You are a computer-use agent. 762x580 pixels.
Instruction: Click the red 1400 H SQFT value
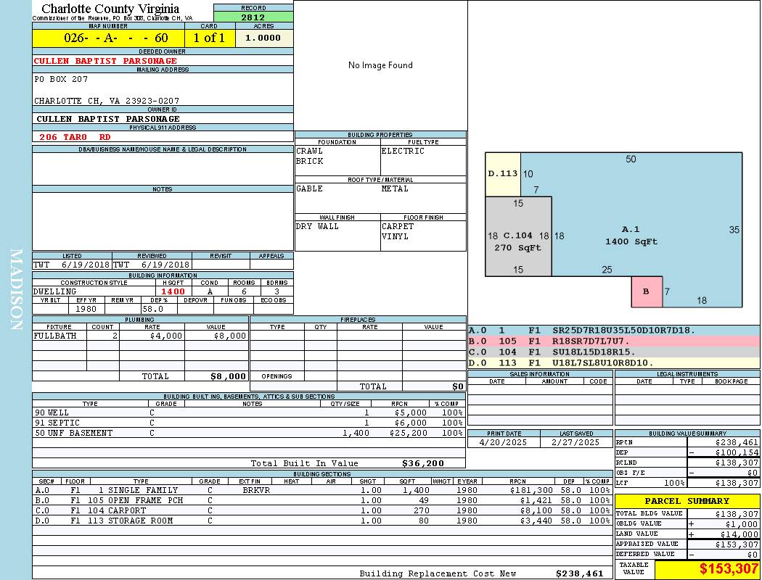(x=173, y=291)
